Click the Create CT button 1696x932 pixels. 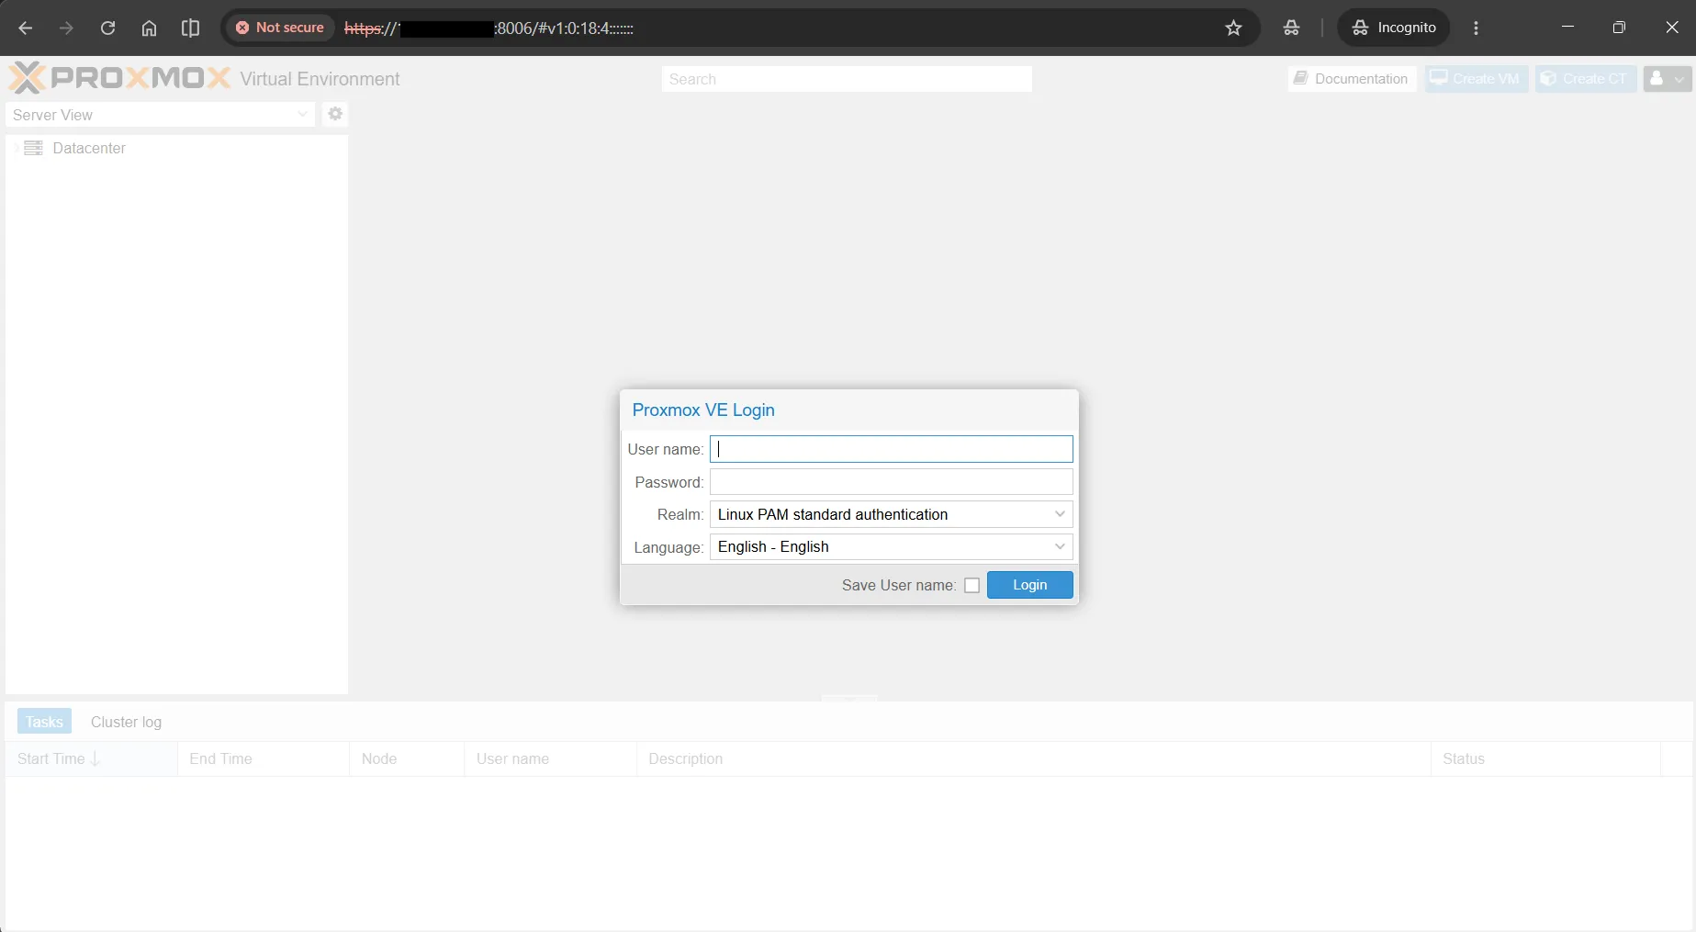tap(1585, 79)
